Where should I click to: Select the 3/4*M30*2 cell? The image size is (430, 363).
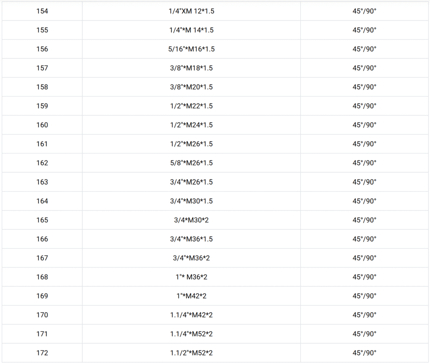[191, 220]
